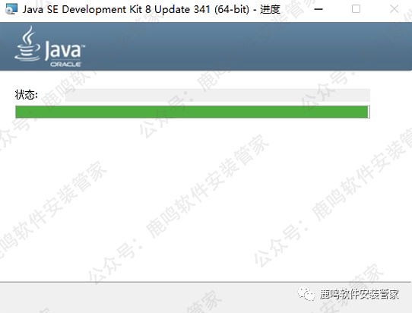
Task: Click the Java wordmark in the banner
Action: (65, 50)
